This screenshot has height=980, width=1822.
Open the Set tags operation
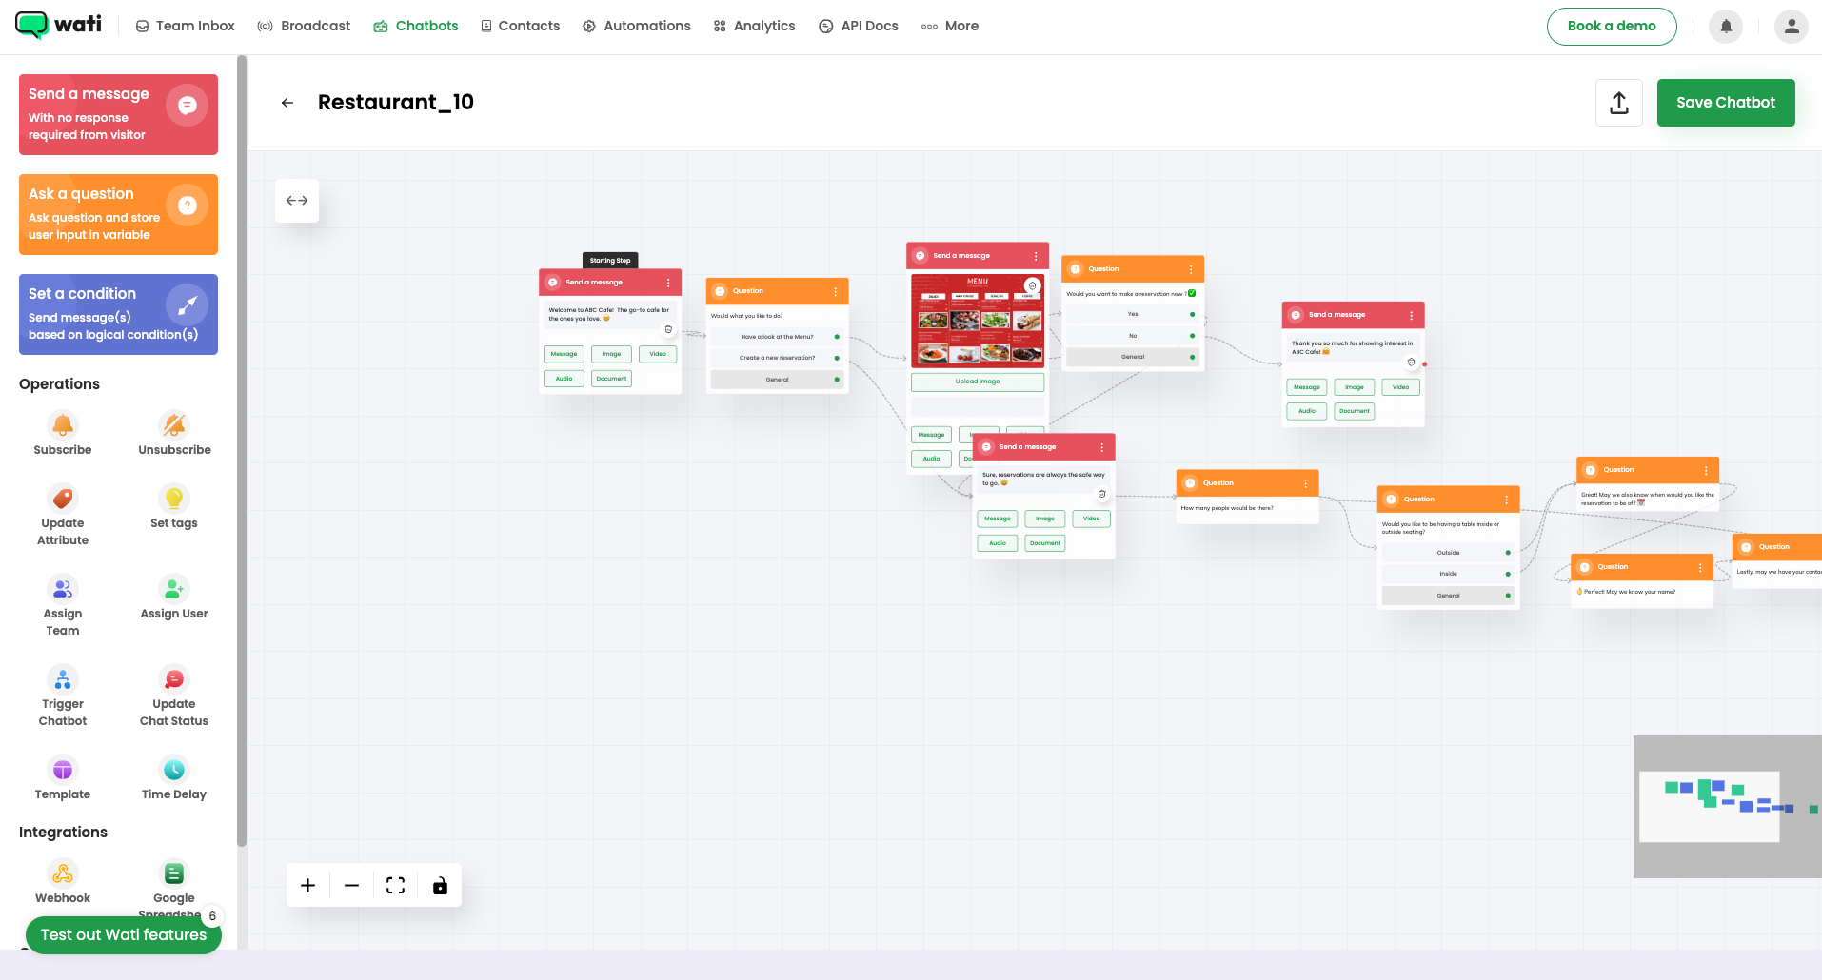(x=173, y=498)
